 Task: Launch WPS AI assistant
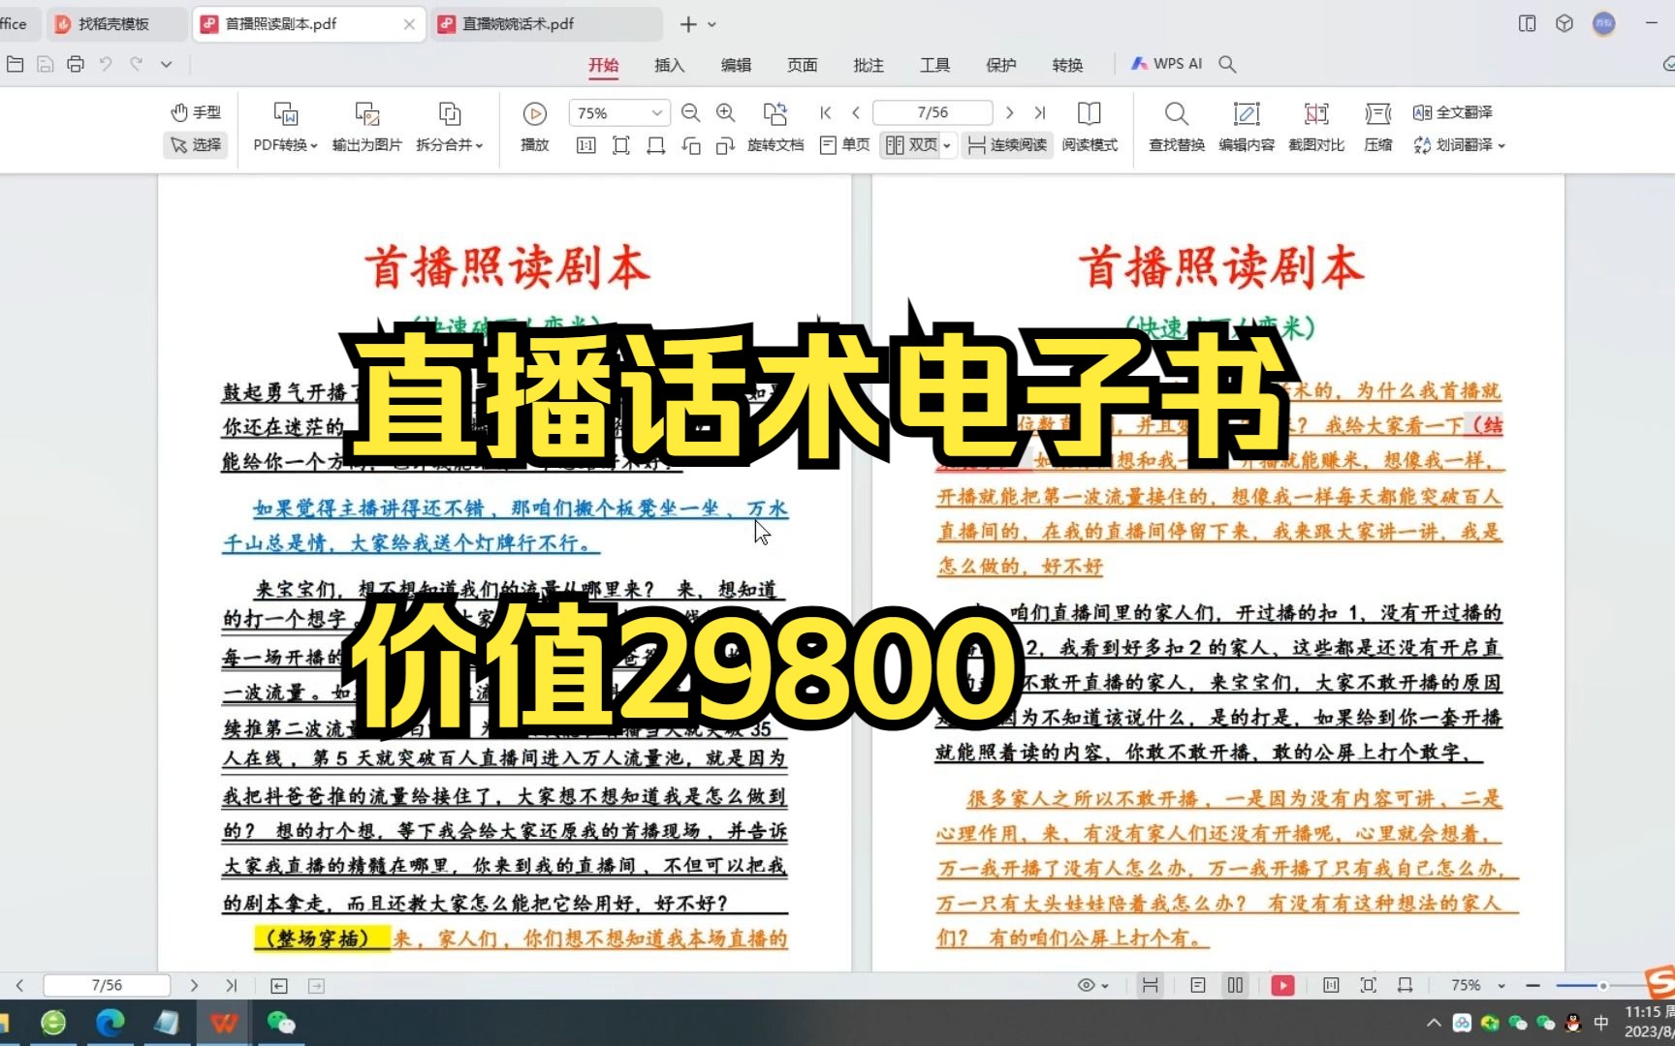coord(1166,64)
